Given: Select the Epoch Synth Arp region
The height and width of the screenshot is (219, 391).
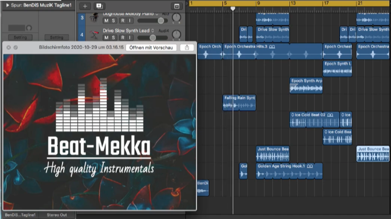Looking at the screenshot, I should pos(306,85).
